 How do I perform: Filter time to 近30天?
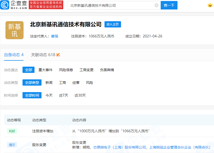(80, 95)
